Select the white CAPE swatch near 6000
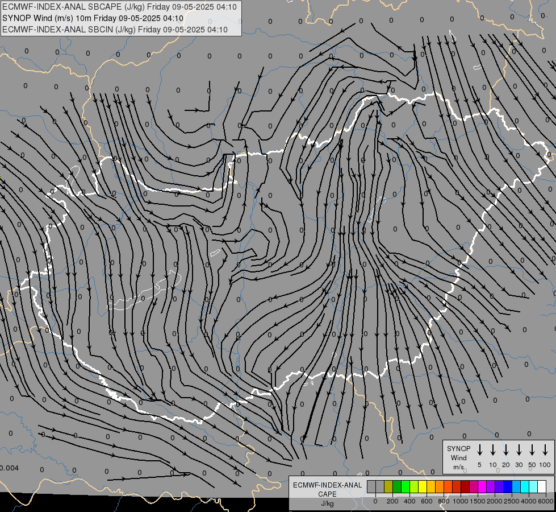The image size is (556, 512). (x=541, y=486)
